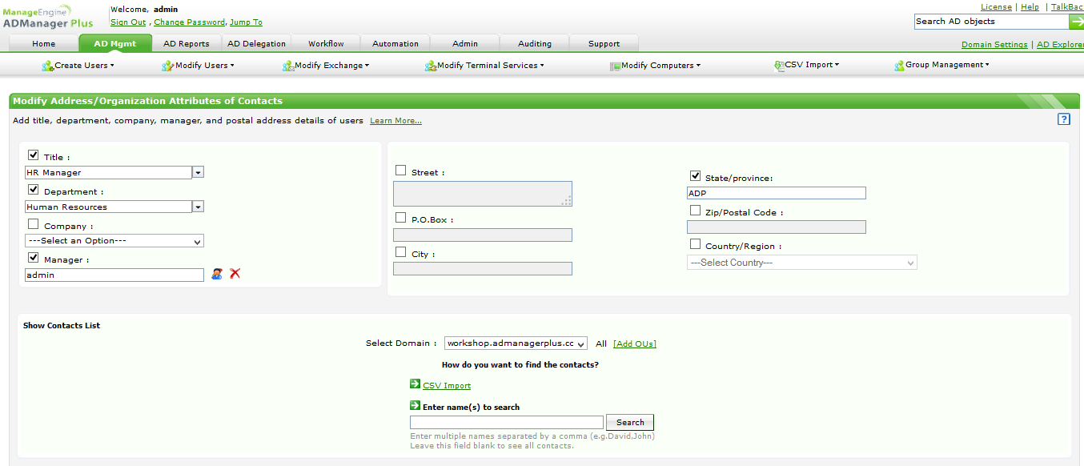
Task: Open the Company select option dropdown
Action: pos(114,241)
